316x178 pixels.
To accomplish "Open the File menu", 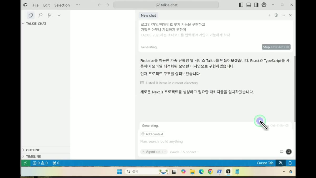I will (x=36, y=5).
